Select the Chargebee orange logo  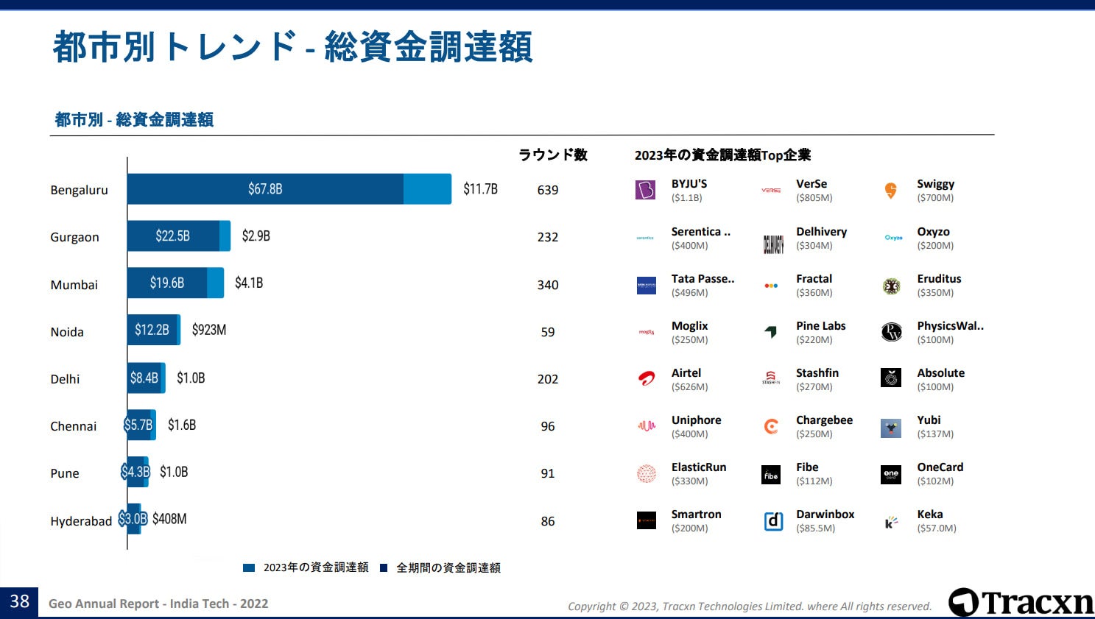(x=771, y=426)
